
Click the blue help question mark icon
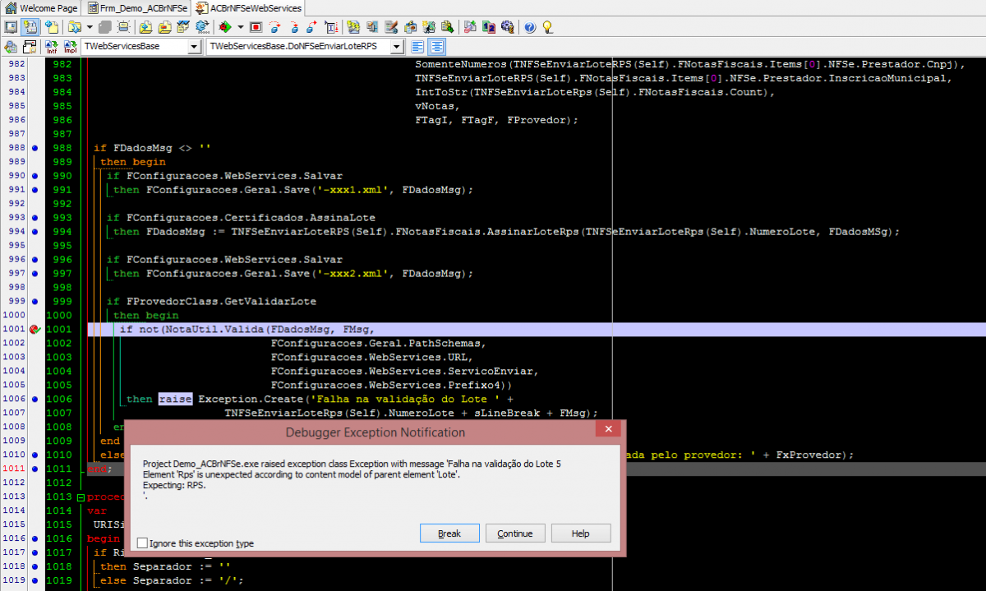(x=530, y=27)
